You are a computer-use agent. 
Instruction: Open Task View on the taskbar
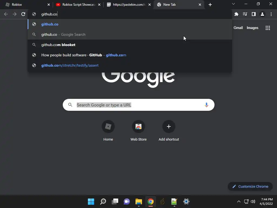115,201
